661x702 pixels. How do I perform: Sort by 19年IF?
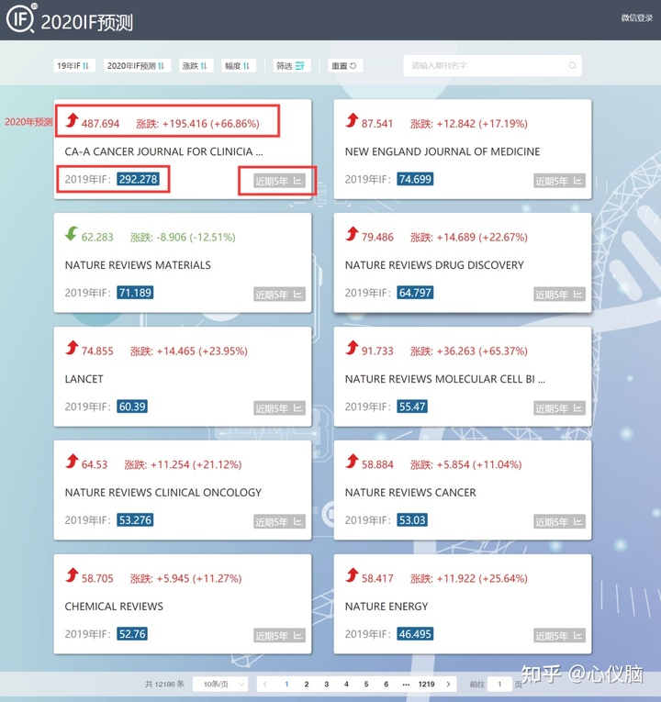[x=73, y=66]
